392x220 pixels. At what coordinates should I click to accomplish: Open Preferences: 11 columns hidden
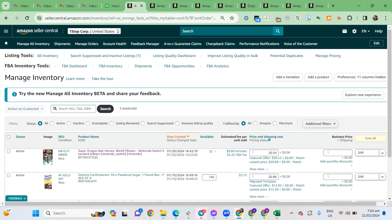tap(361, 77)
